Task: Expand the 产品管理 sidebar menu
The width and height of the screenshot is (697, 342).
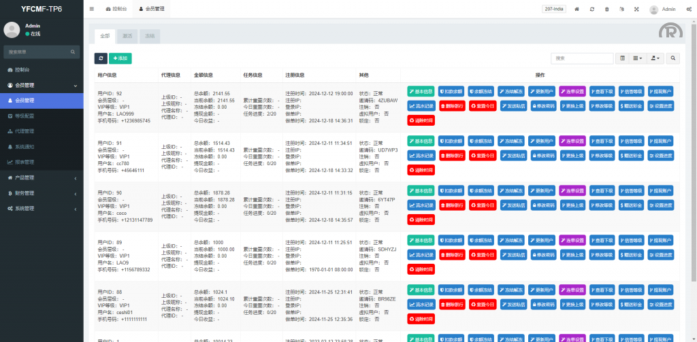Action: tap(42, 177)
